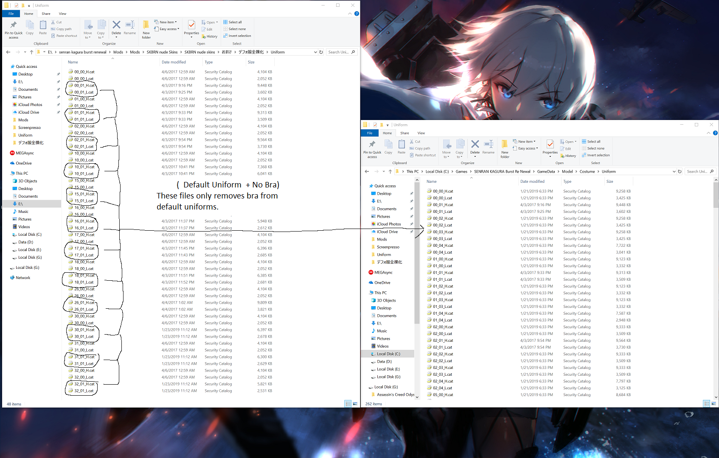This screenshot has width=719, height=458.
Task: Select file 00_00_H.cat in left window
Action: tap(84, 72)
